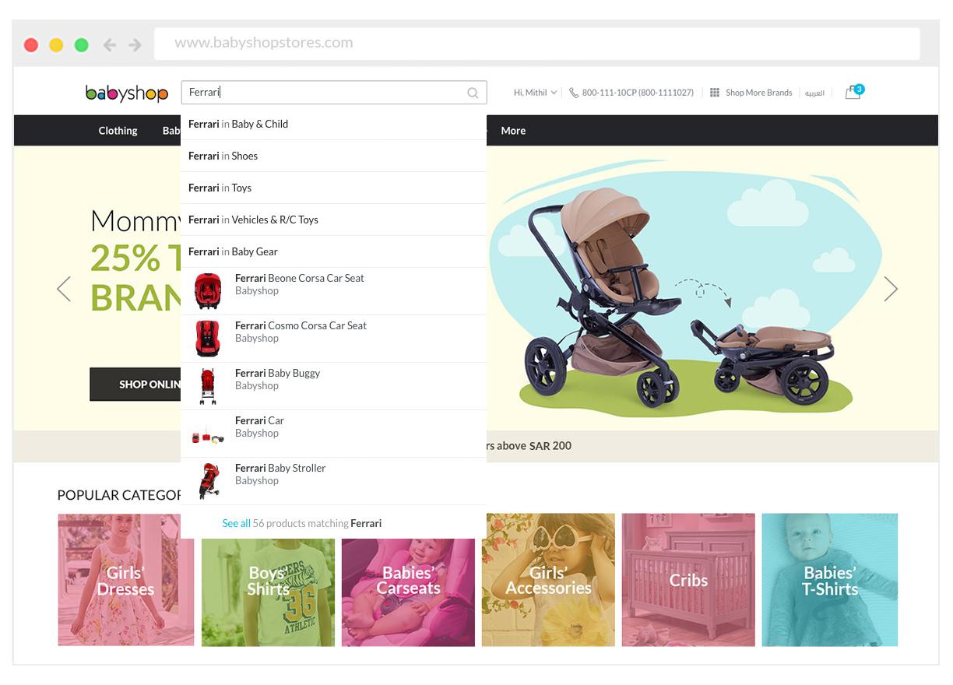Go to the babyshop logo homepage

[x=127, y=93]
